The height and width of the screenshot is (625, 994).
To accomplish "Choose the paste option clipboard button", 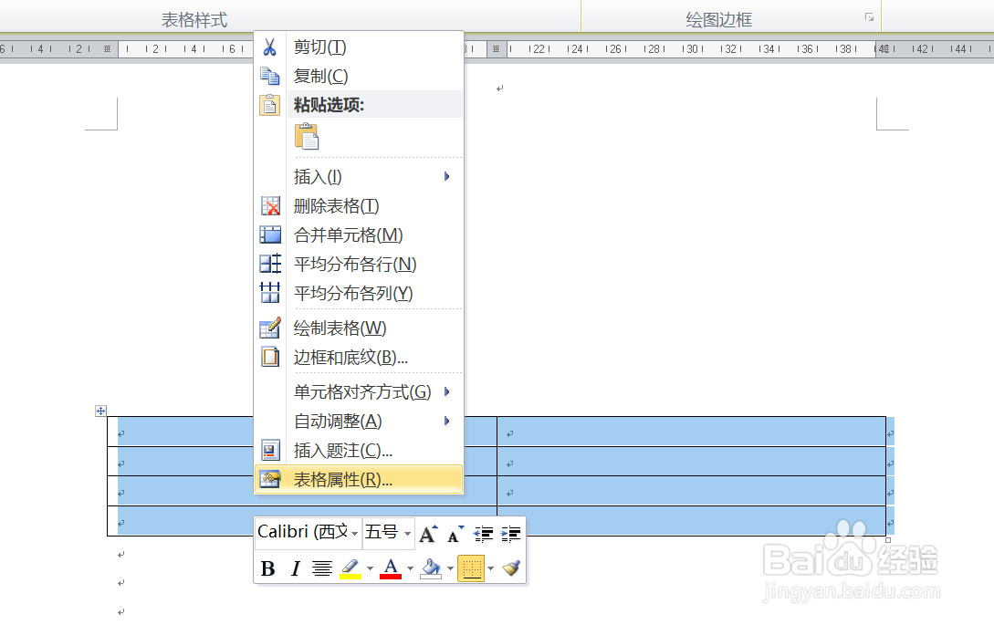I will tap(307, 136).
